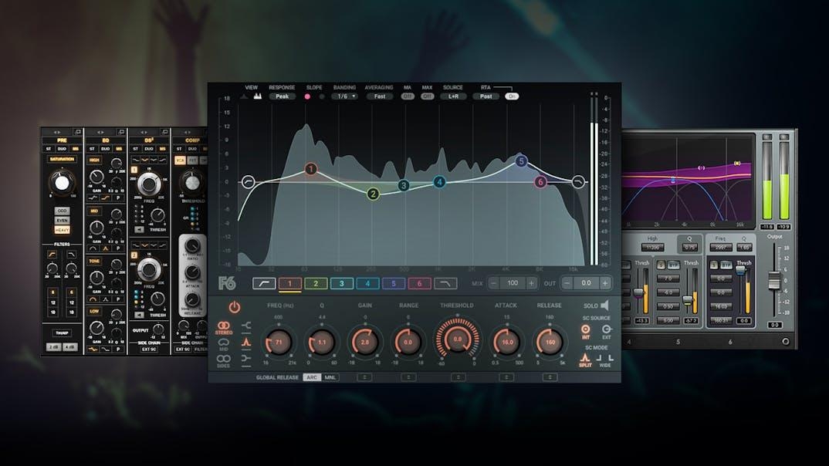Select the high-pass filter band button

[263, 283]
